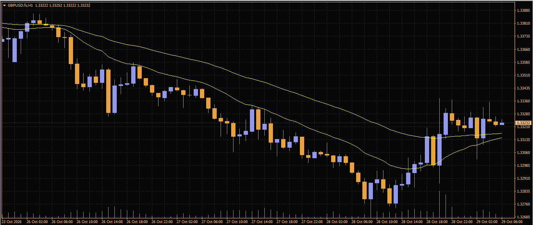The height and width of the screenshot is (225, 533).
Task: Click the 1.33735 price axis label
Action: click(x=523, y=36)
